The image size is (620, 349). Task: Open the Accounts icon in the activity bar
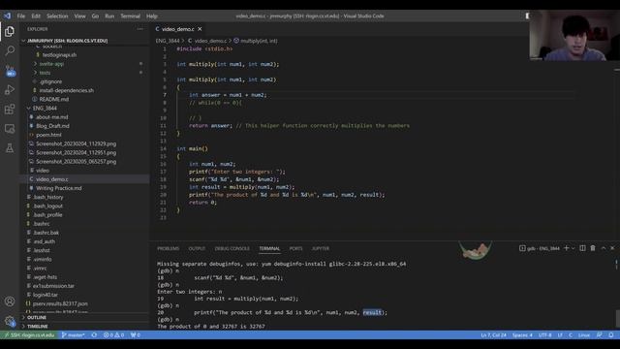pos(10,301)
